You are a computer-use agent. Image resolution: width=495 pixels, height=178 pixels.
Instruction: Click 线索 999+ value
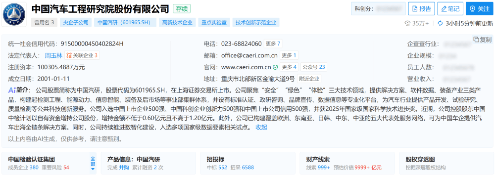click(324, 168)
